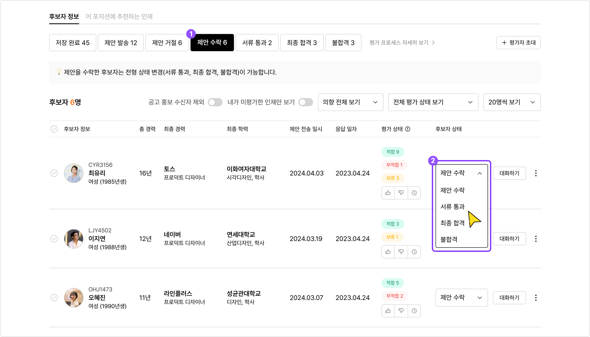Click candidate name 이지연
Image resolution: width=590 pixels, height=337 pixels.
pos(97,239)
